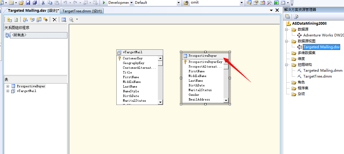Start the project with green play arrow
The height and width of the screenshot is (154, 344).
click(x=104, y=3)
